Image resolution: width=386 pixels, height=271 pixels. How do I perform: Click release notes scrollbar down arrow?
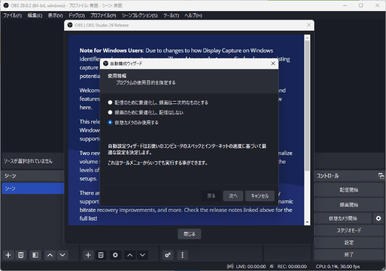tap(307, 222)
